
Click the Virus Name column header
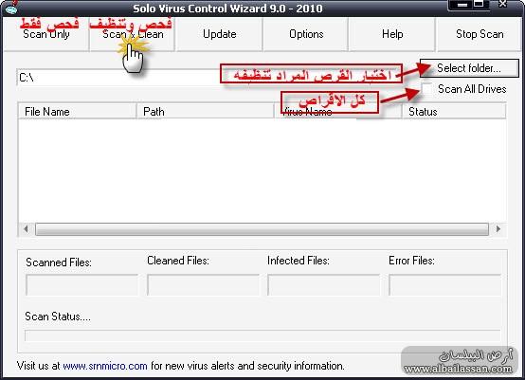tap(338, 112)
